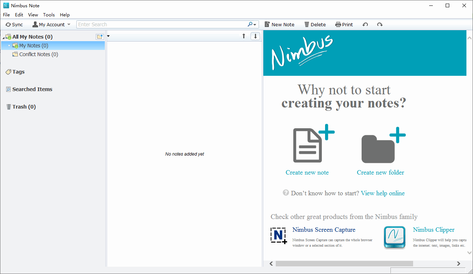Close the Nimbus Note window
Viewport: 473px width, 274px height.
pyautogui.click(x=464, y=5)
